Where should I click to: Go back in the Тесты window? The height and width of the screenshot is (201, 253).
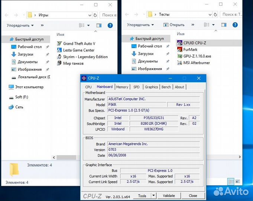click(x=127, y=15)
